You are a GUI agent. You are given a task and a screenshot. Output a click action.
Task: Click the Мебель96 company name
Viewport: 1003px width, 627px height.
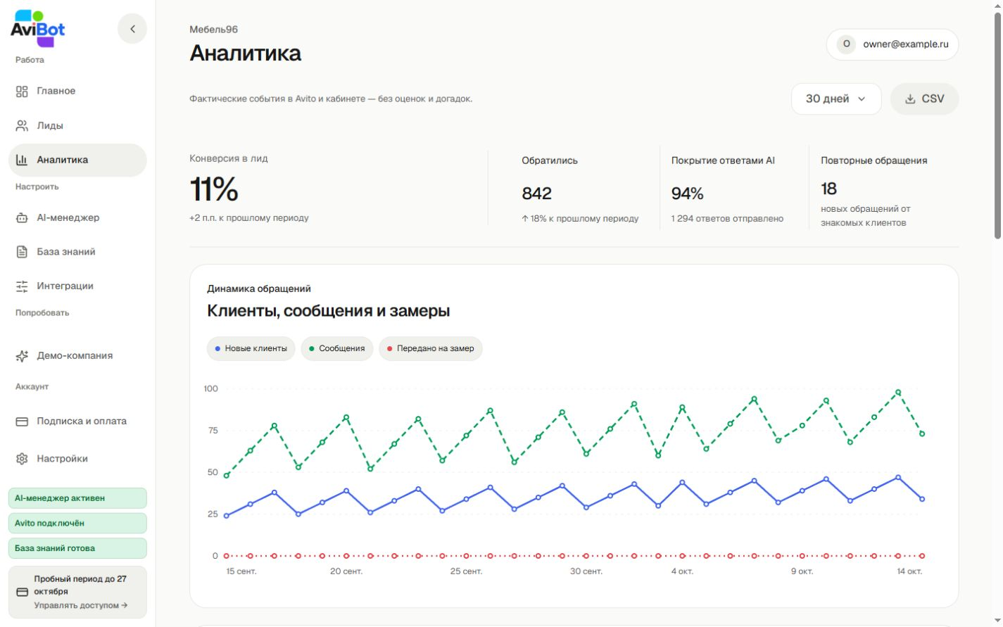coord(213,30)
